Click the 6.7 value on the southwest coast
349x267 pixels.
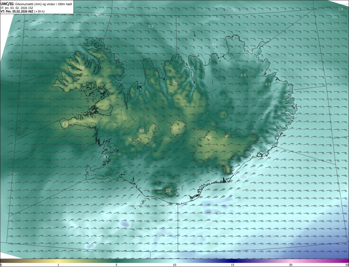[106, 157]
